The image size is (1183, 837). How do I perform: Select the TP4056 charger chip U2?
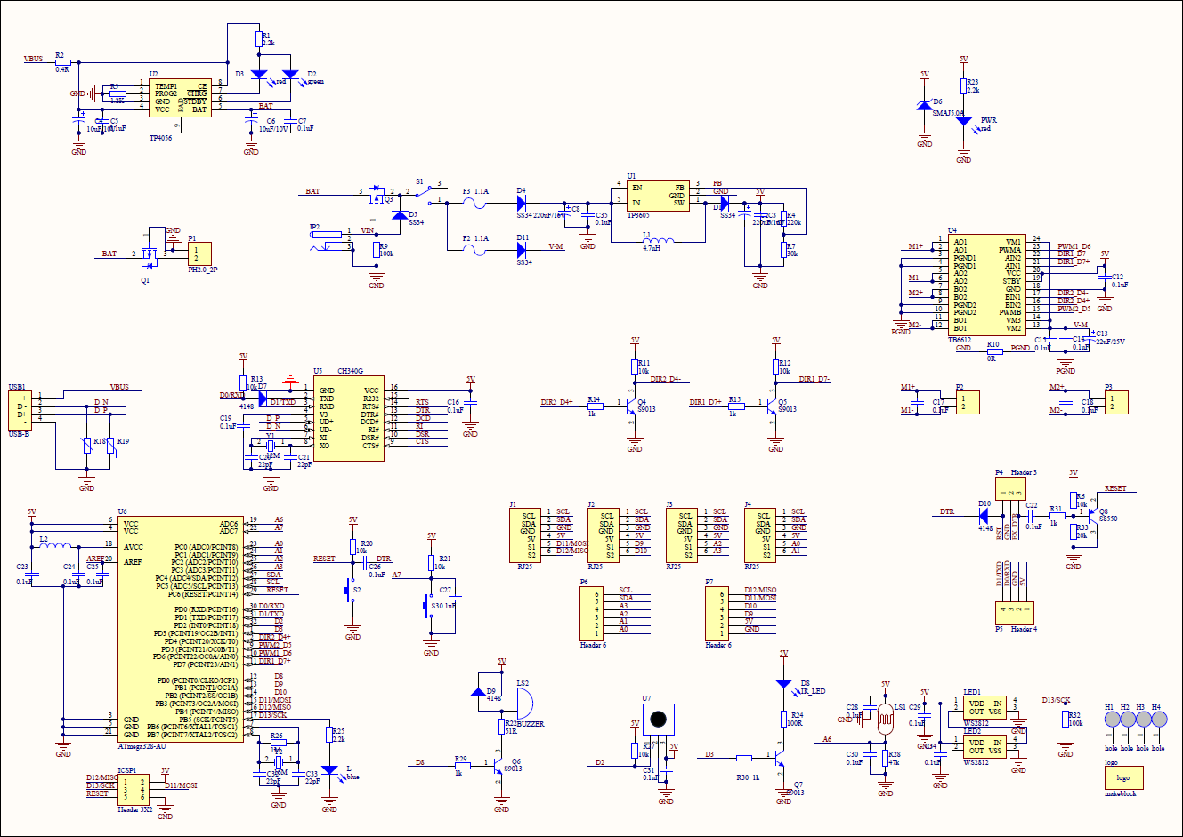(180, 98)
